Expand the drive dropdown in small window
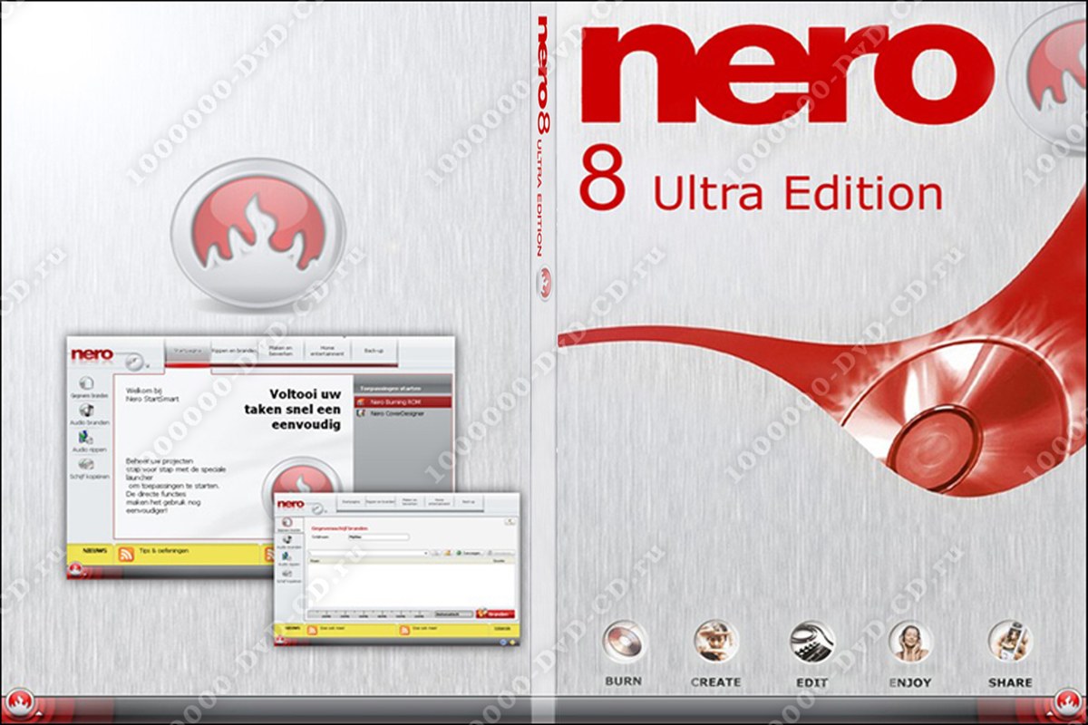 tap(424, 552)
